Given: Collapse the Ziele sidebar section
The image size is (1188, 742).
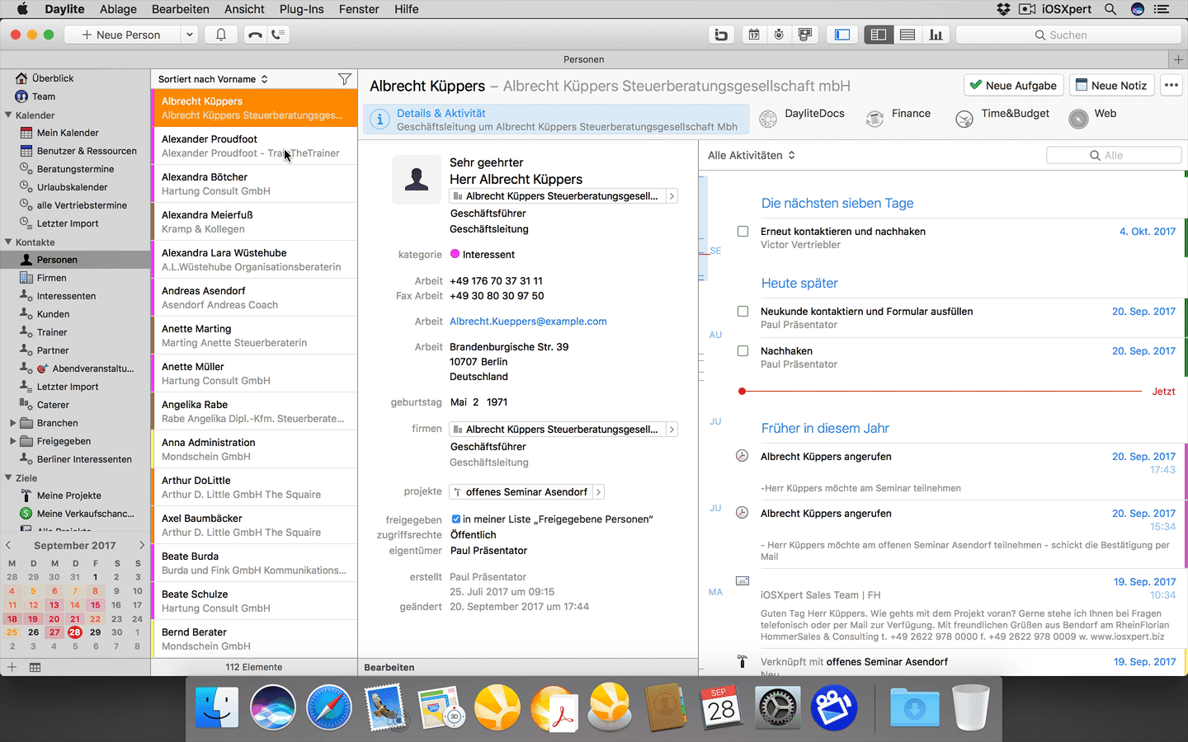Looking at the screenshot, I should (8, 478).
